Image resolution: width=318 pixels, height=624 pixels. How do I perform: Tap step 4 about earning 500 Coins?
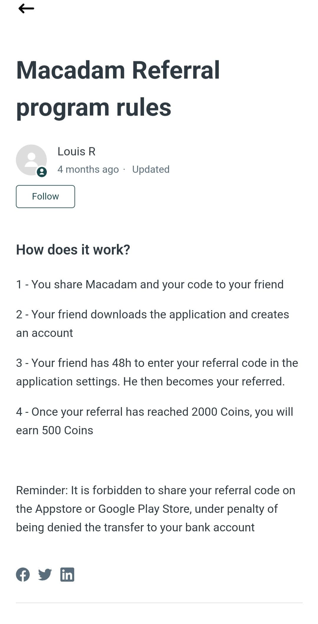pos(155,421)
